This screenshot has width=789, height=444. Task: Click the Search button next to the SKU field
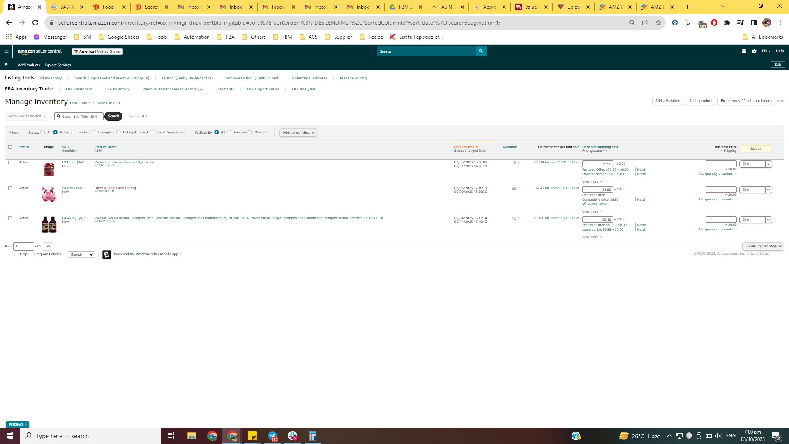pyautogui.click(x=113, y=116)
